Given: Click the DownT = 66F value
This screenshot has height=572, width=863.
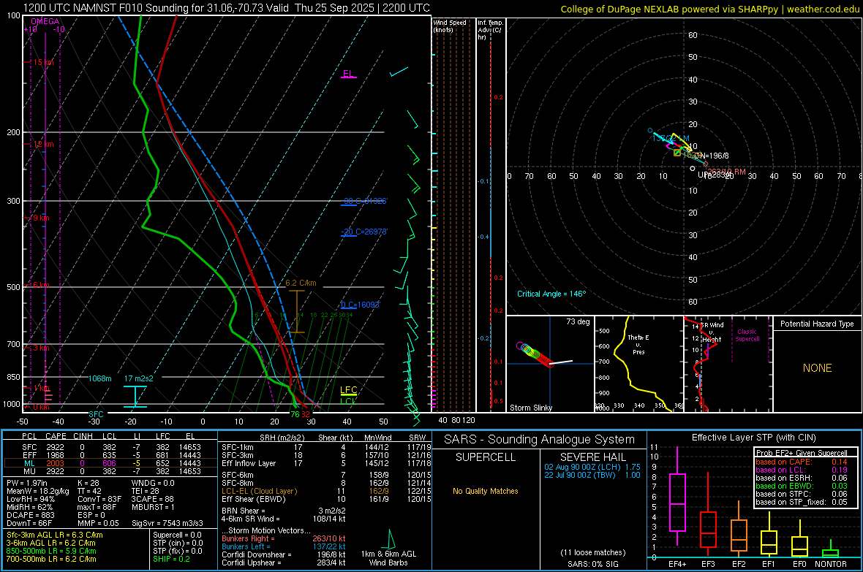Looking at the screenshot, I should (x=29, y=523).
